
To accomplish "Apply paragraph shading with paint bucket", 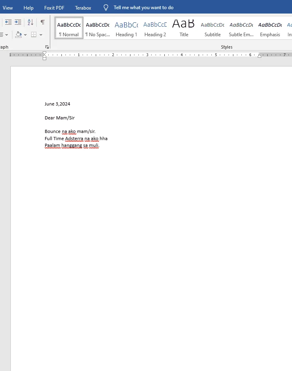I will click(x=18, y=35).
